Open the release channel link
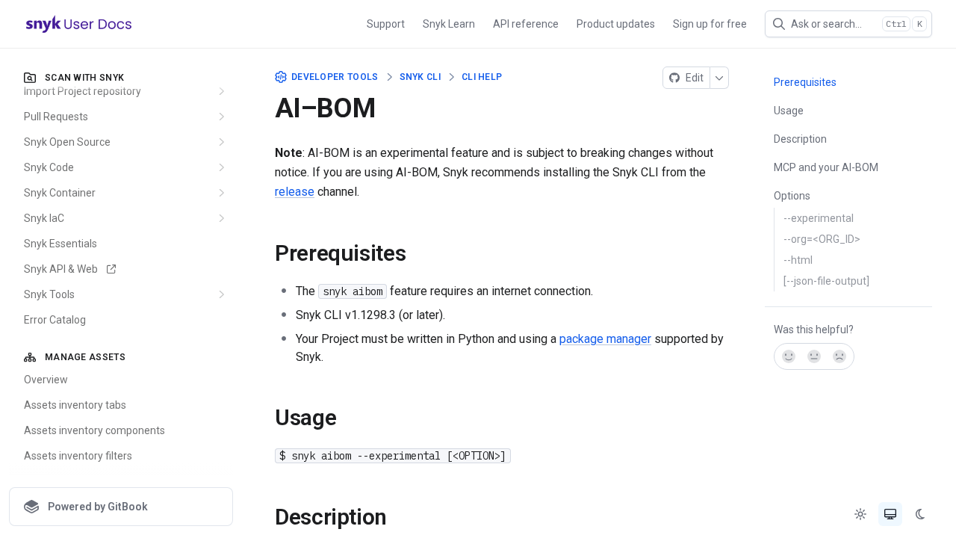956x538 pixels. [294, 191]
